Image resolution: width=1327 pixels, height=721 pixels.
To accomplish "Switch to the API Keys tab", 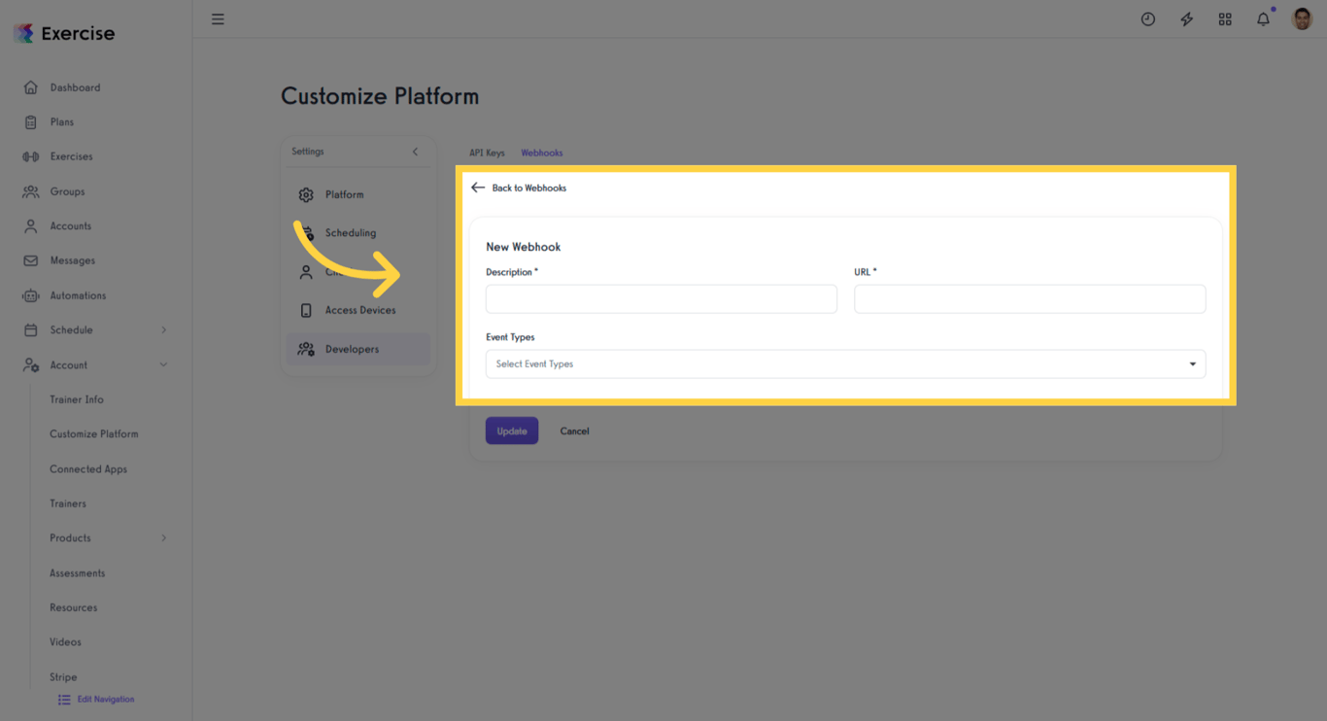I will [486, 153].
